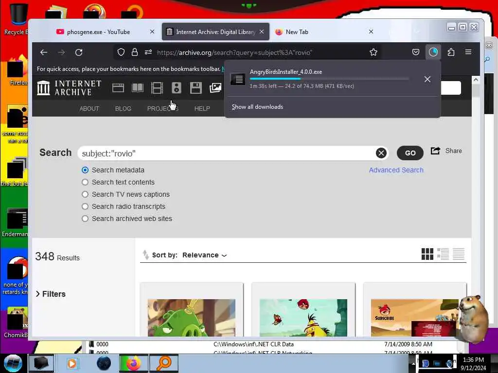Click the Internet Archive logo
Image resolution: width=498 pixels, height=373 pixels.
pos(69,88)
